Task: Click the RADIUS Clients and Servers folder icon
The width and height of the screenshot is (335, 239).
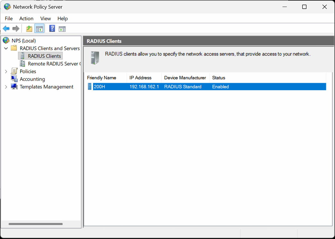Action: 14,48
